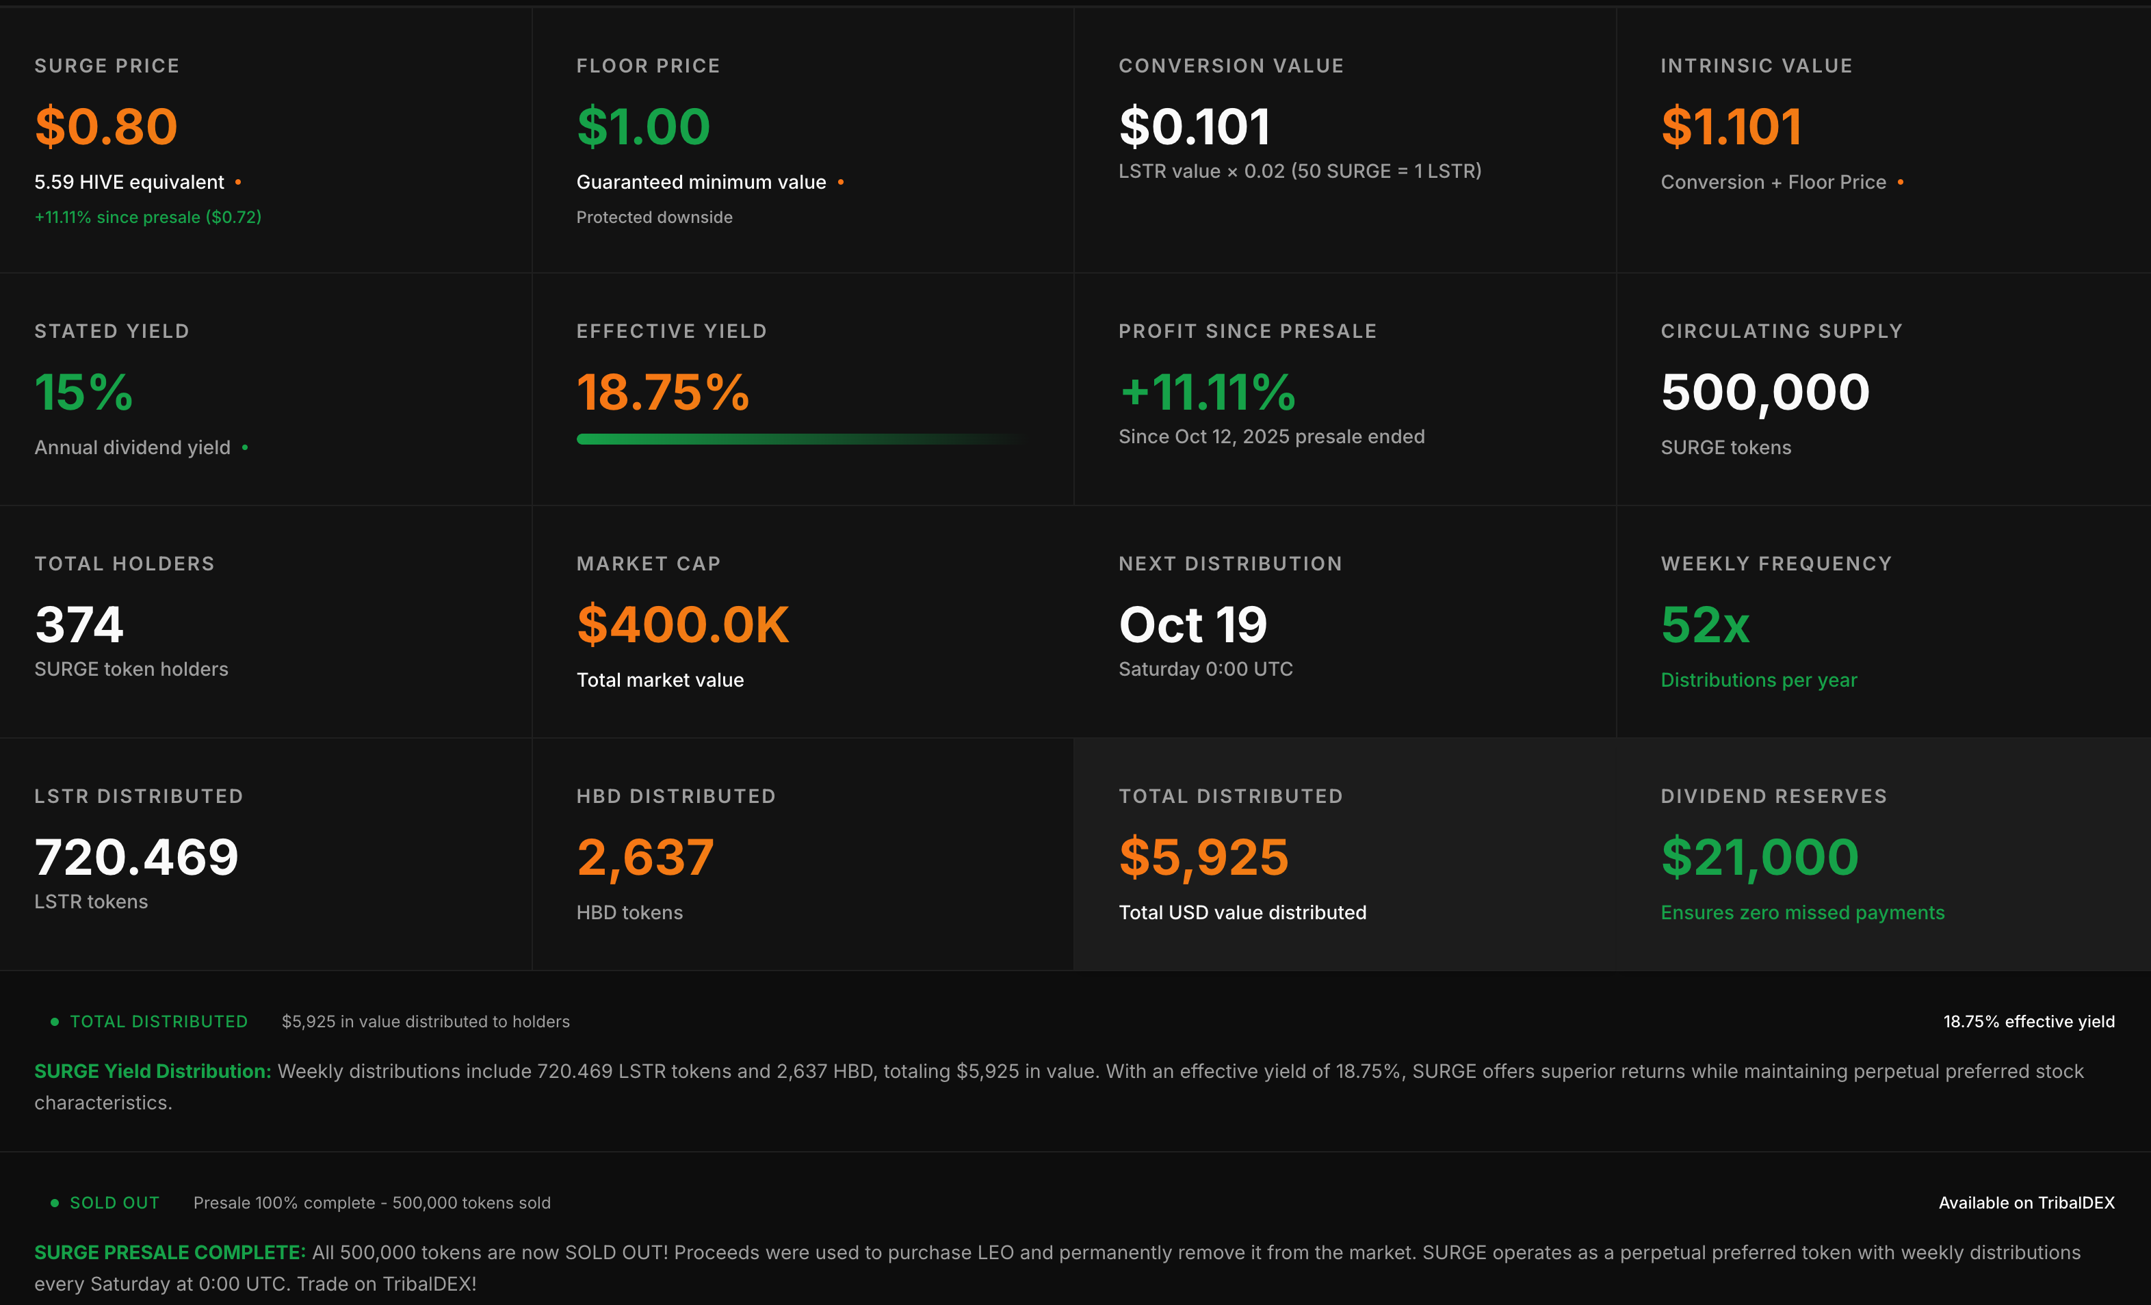Click the green dot beside Annual dividend yield

pos(246,448)
